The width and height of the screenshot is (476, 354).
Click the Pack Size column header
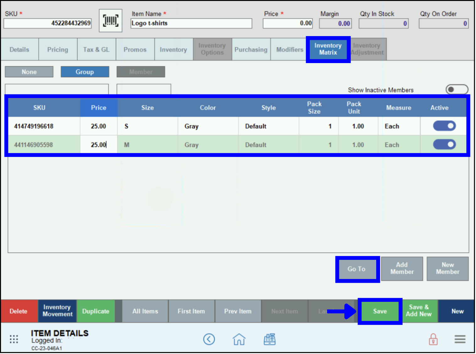(x=314, y=108)
